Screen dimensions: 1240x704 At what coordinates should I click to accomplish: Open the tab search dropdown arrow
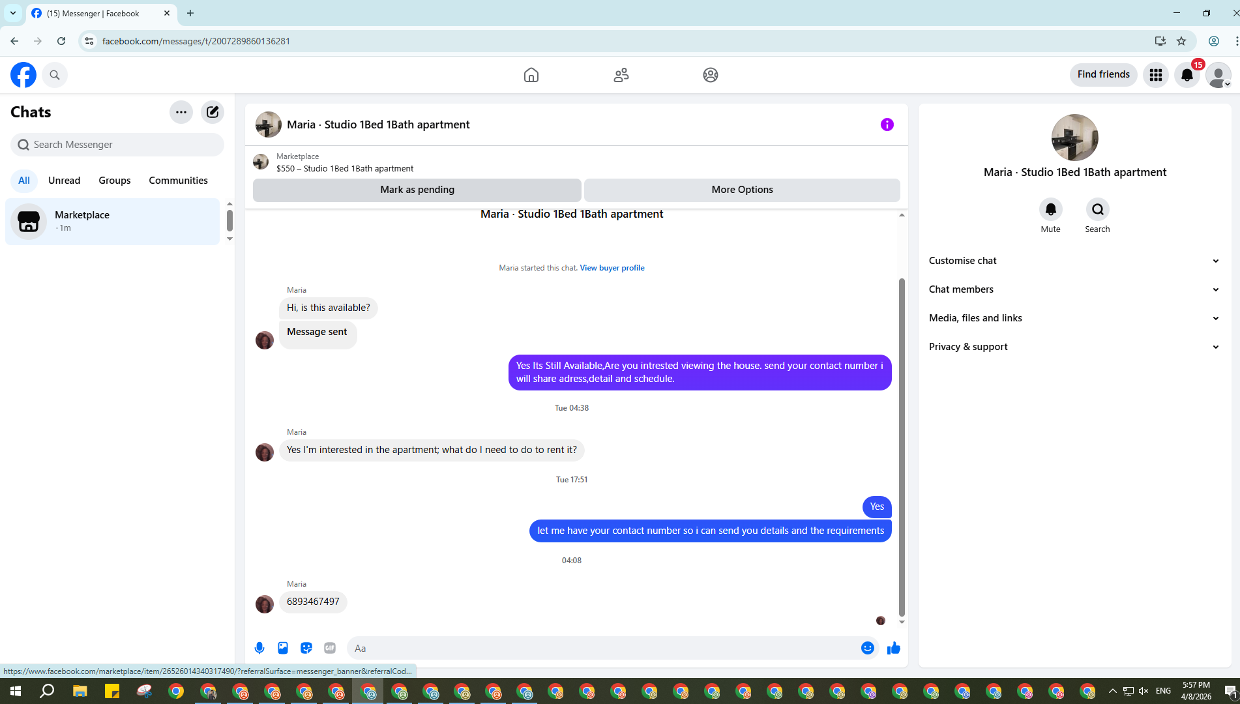pyautogui.click(x=12, y=13)
